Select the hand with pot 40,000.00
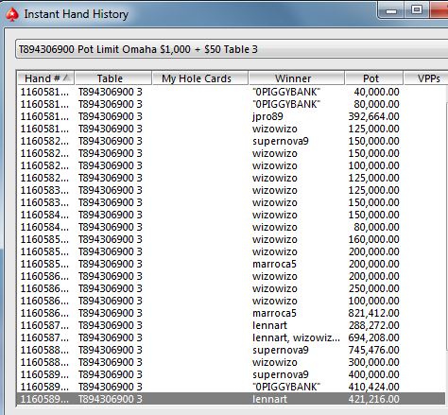This screenshot has height=415, width=448. (232, 92)
